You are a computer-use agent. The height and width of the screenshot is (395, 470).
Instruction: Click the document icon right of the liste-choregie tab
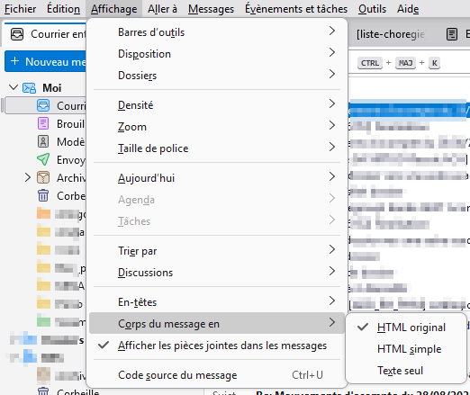[452, 34]
